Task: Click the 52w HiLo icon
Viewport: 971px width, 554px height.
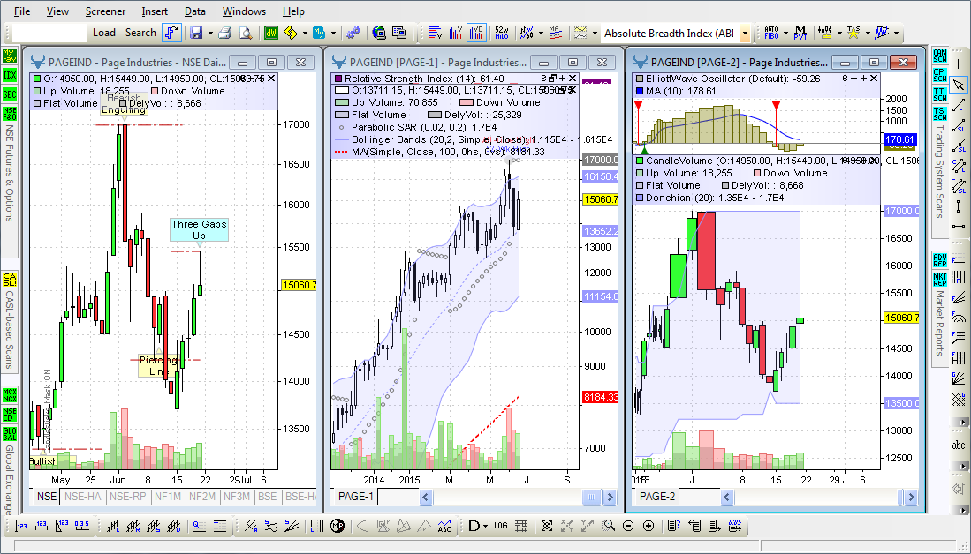Action: (502, 33)
